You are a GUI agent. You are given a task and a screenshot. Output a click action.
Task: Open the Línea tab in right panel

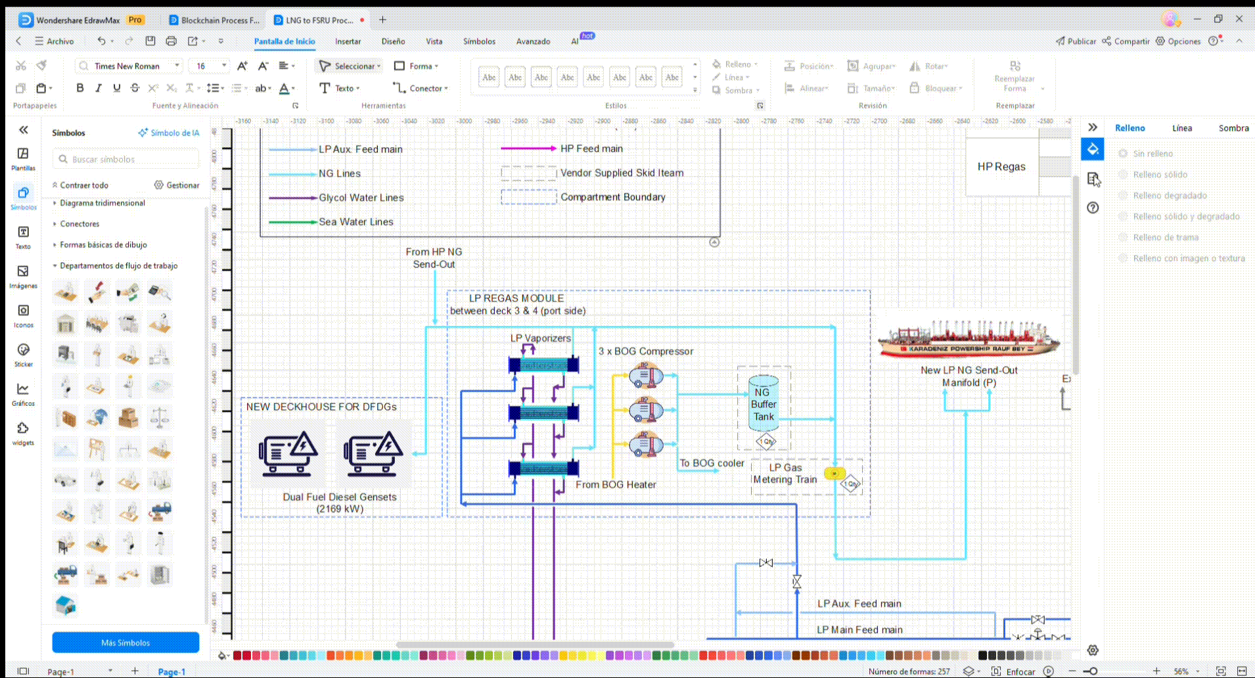click(1181, 128)
